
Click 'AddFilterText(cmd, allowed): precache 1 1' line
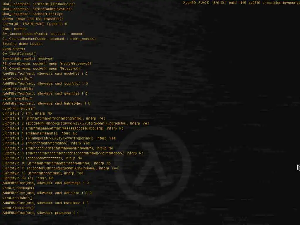coord(40,213)
